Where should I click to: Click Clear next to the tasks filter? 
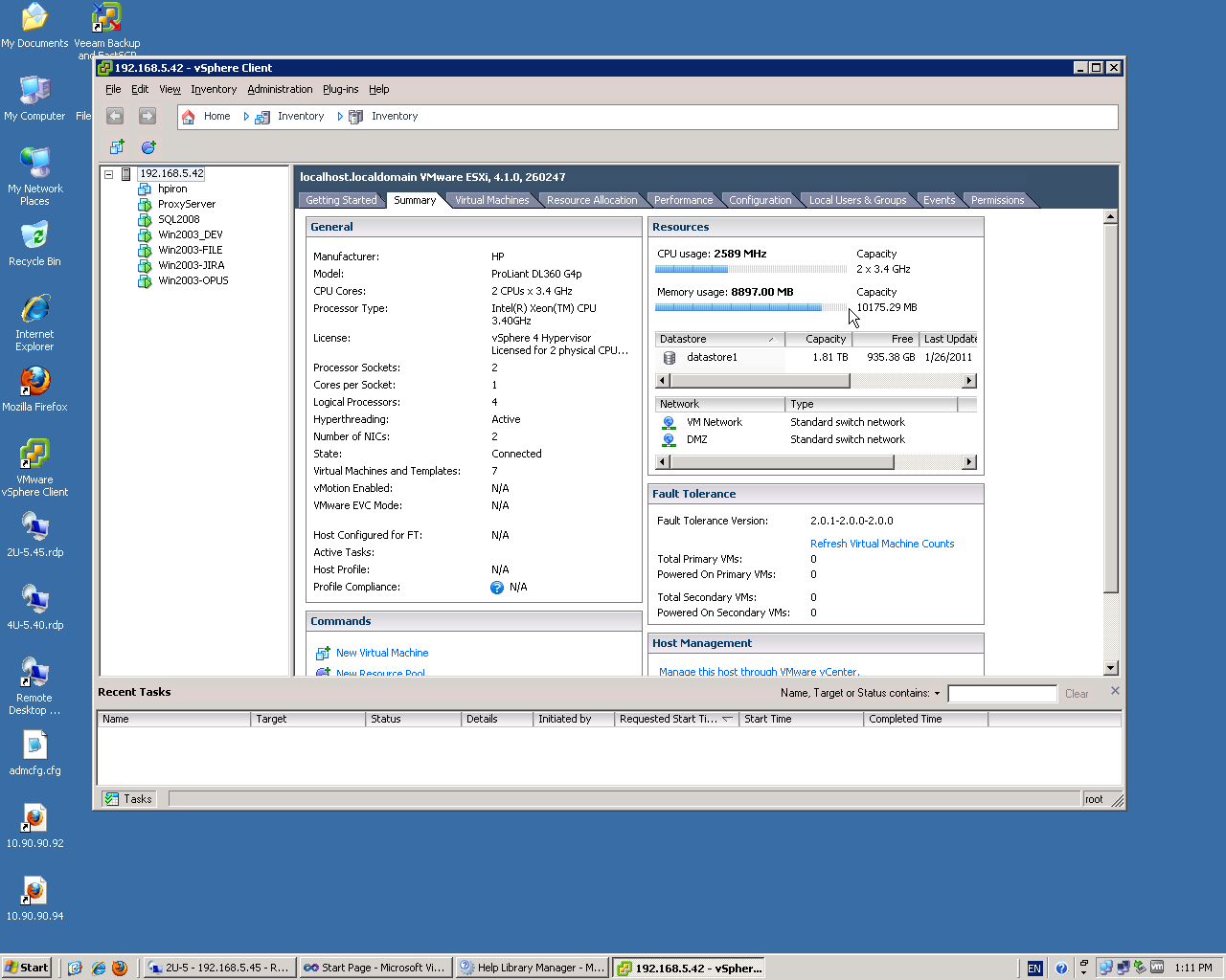tap(1077, 694)
